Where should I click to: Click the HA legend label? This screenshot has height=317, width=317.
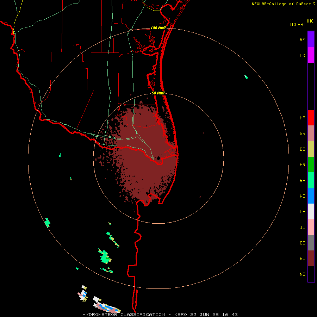click(302, 118)
